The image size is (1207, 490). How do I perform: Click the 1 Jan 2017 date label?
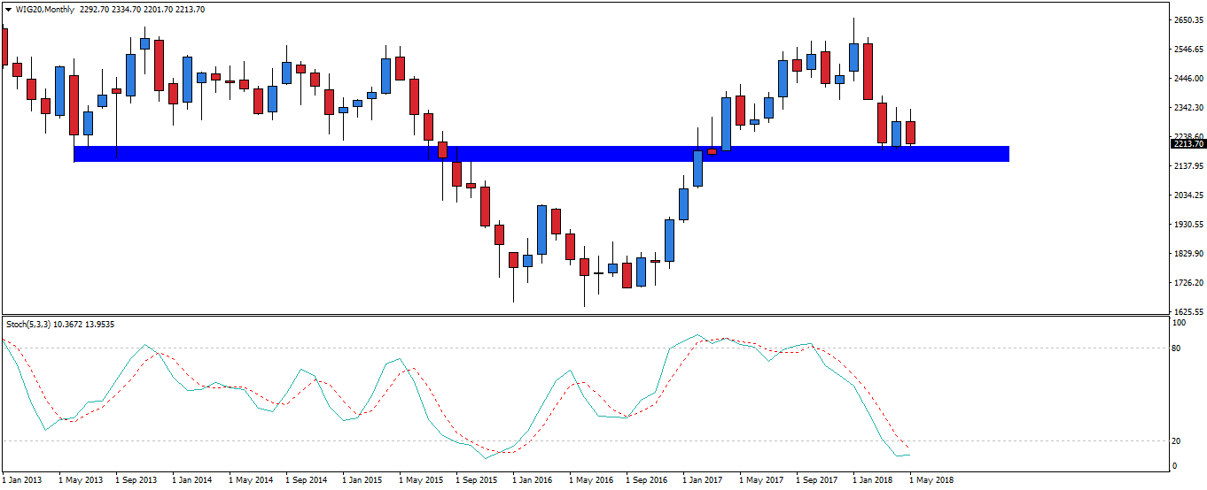click(x=704, y=480)
